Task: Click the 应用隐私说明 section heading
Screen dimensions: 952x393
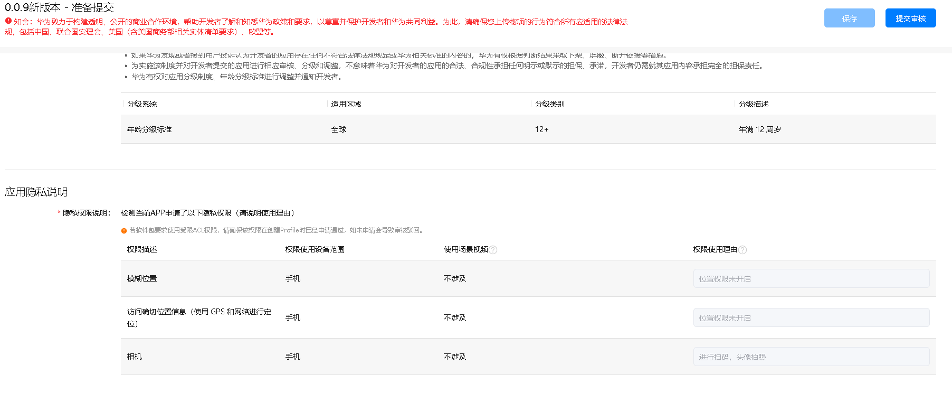Action: coord(36,192)
